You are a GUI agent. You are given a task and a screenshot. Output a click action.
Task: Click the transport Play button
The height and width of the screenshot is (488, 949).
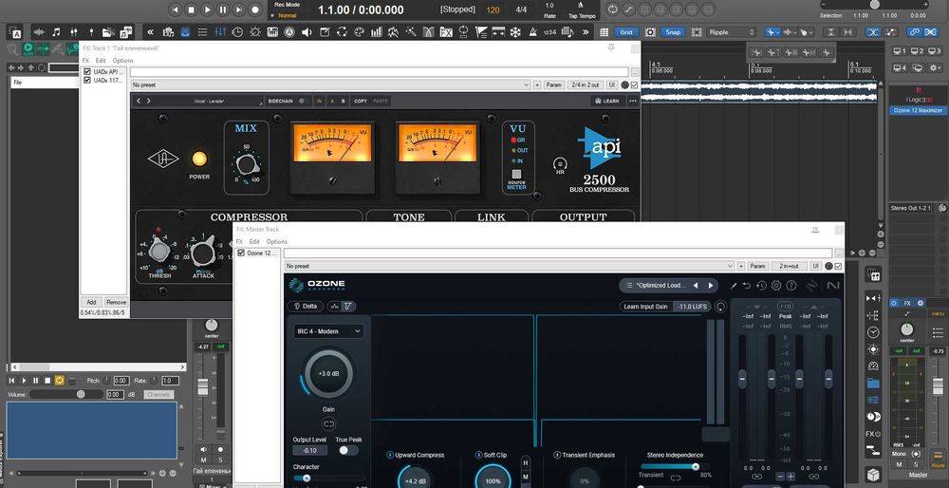click(207, 9)
